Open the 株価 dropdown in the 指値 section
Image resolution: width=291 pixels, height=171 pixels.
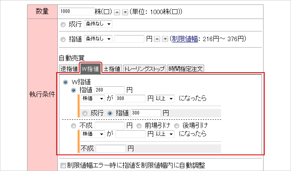coord(93,98)
